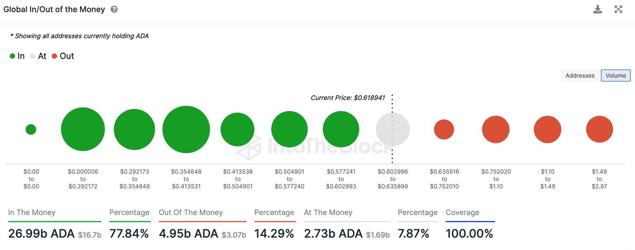This screenshot has width=635, height=250.
Task: Click the download chart icon
Action: [598, 9]
